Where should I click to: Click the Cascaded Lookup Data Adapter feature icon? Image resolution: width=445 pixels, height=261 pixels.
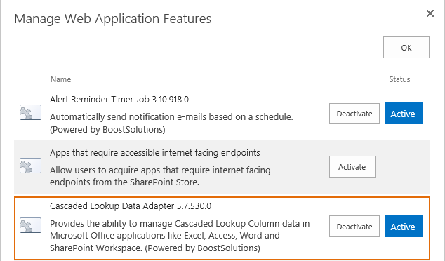coord(30,225)
